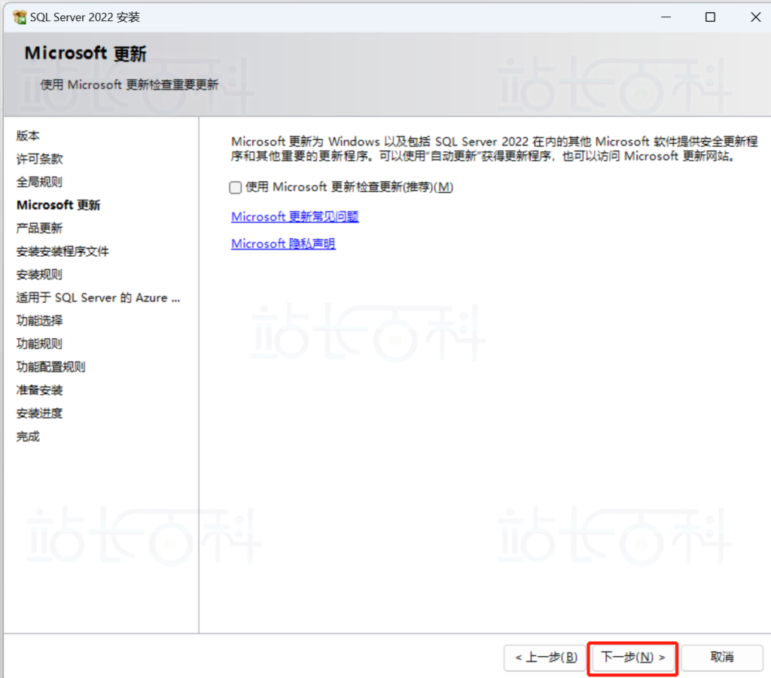Viewport: 771px width, 678px height.
Task: Select the bold Microsoft 更新 sidebar step
Action: [x=59, y=205]
